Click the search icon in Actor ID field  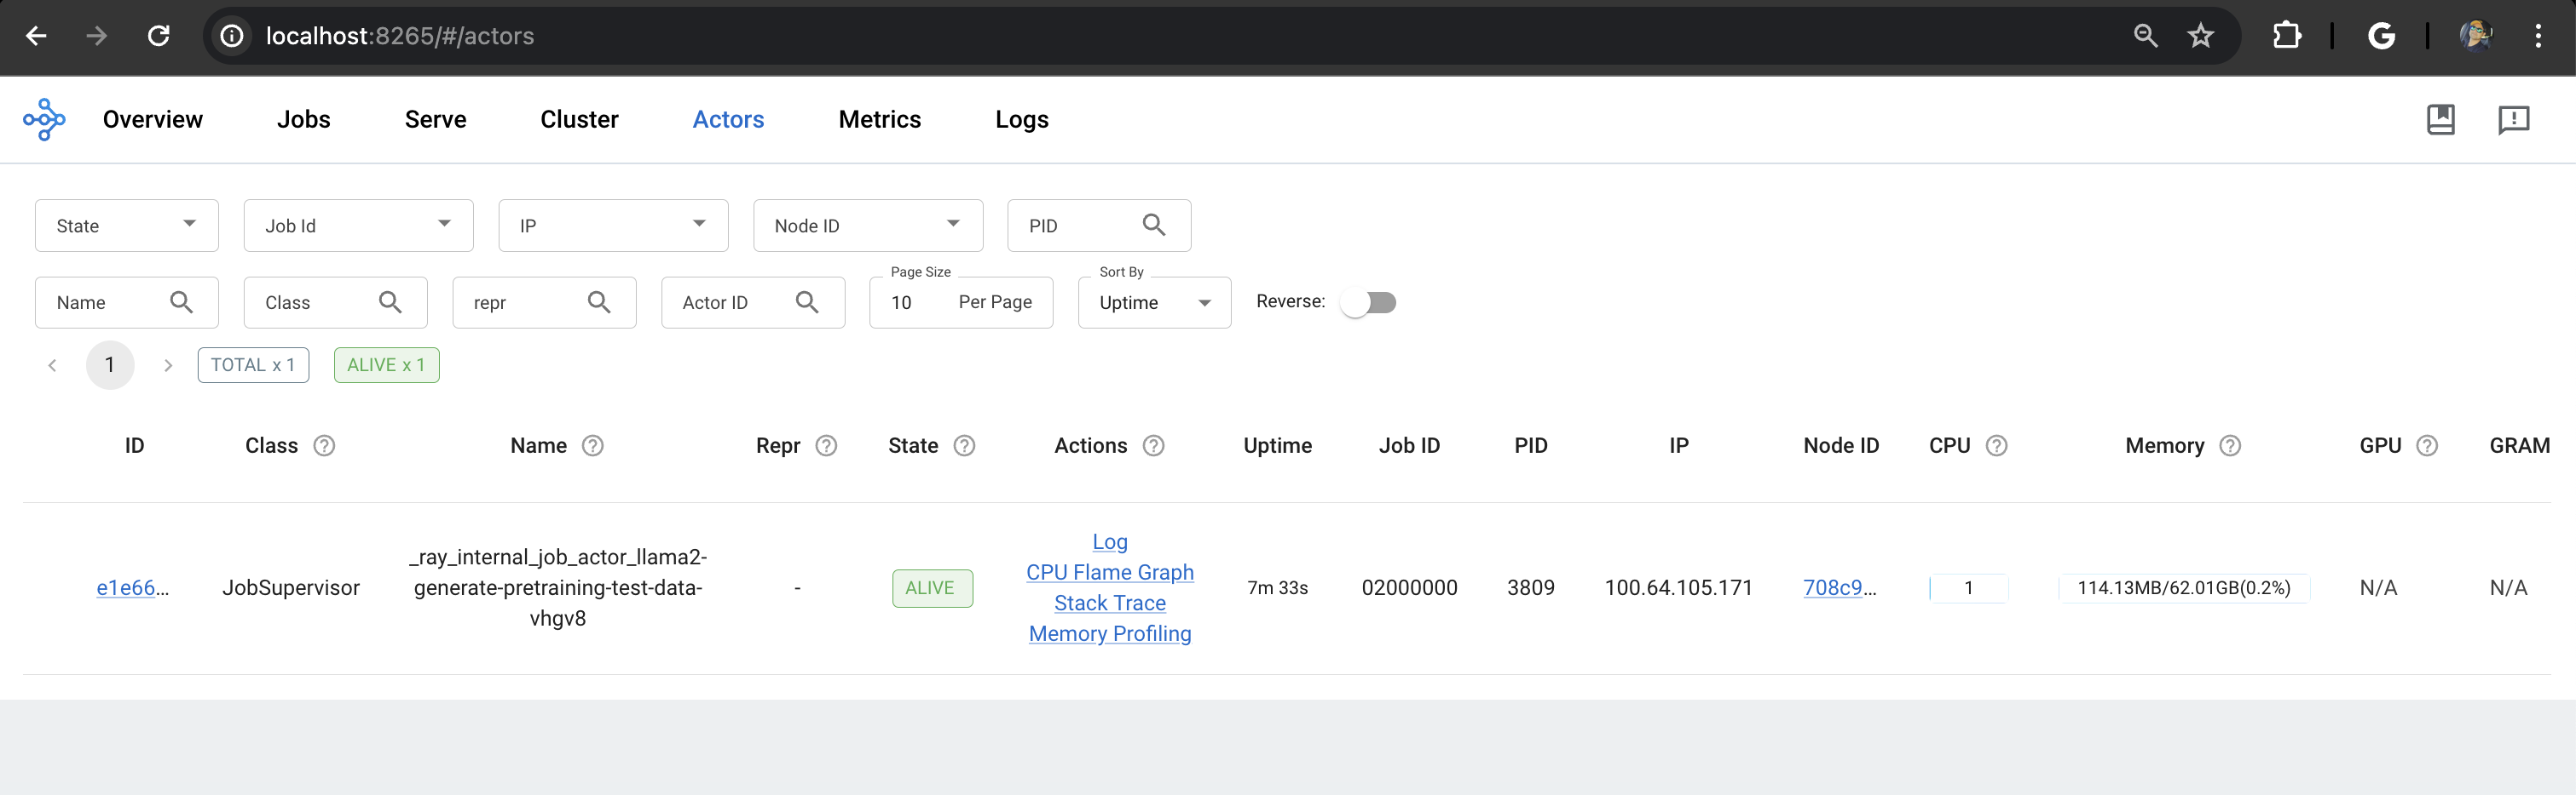[807, 301]
